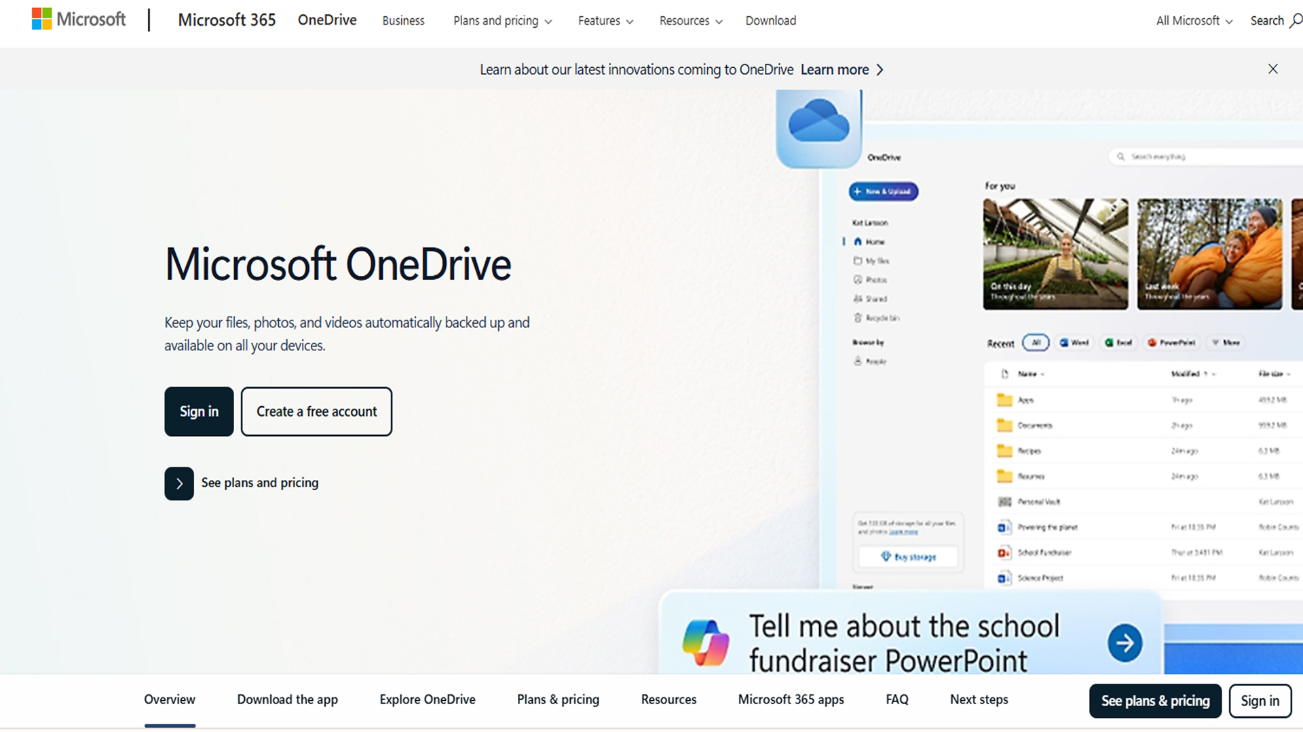Screen dimensions: 1303x732
Task: Click the chevron next to Learn more
Action: (x=880, y=70)
